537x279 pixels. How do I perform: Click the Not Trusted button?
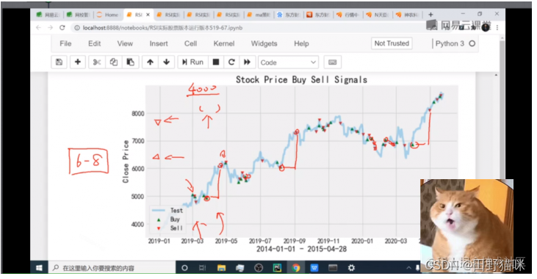(x=392, y=43)
